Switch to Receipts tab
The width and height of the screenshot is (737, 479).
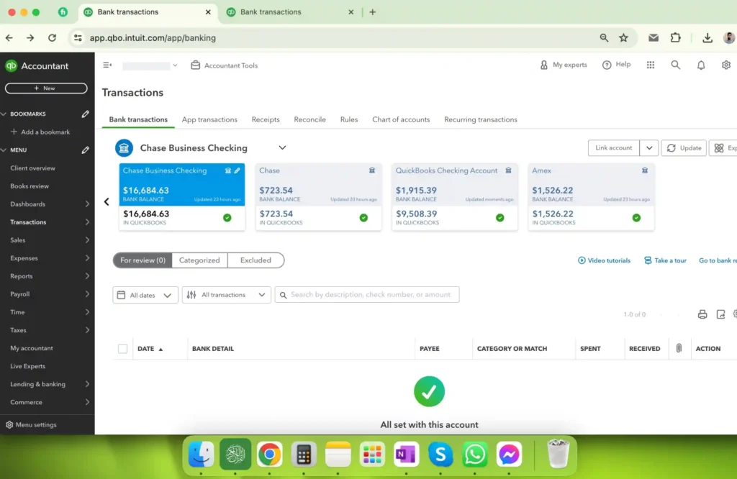(265, 119)
